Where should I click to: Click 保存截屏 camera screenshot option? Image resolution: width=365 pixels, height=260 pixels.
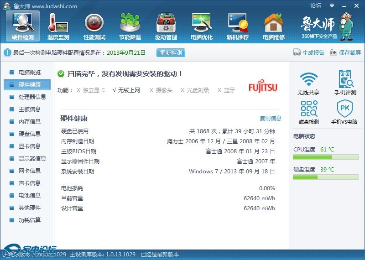point(345,52)
